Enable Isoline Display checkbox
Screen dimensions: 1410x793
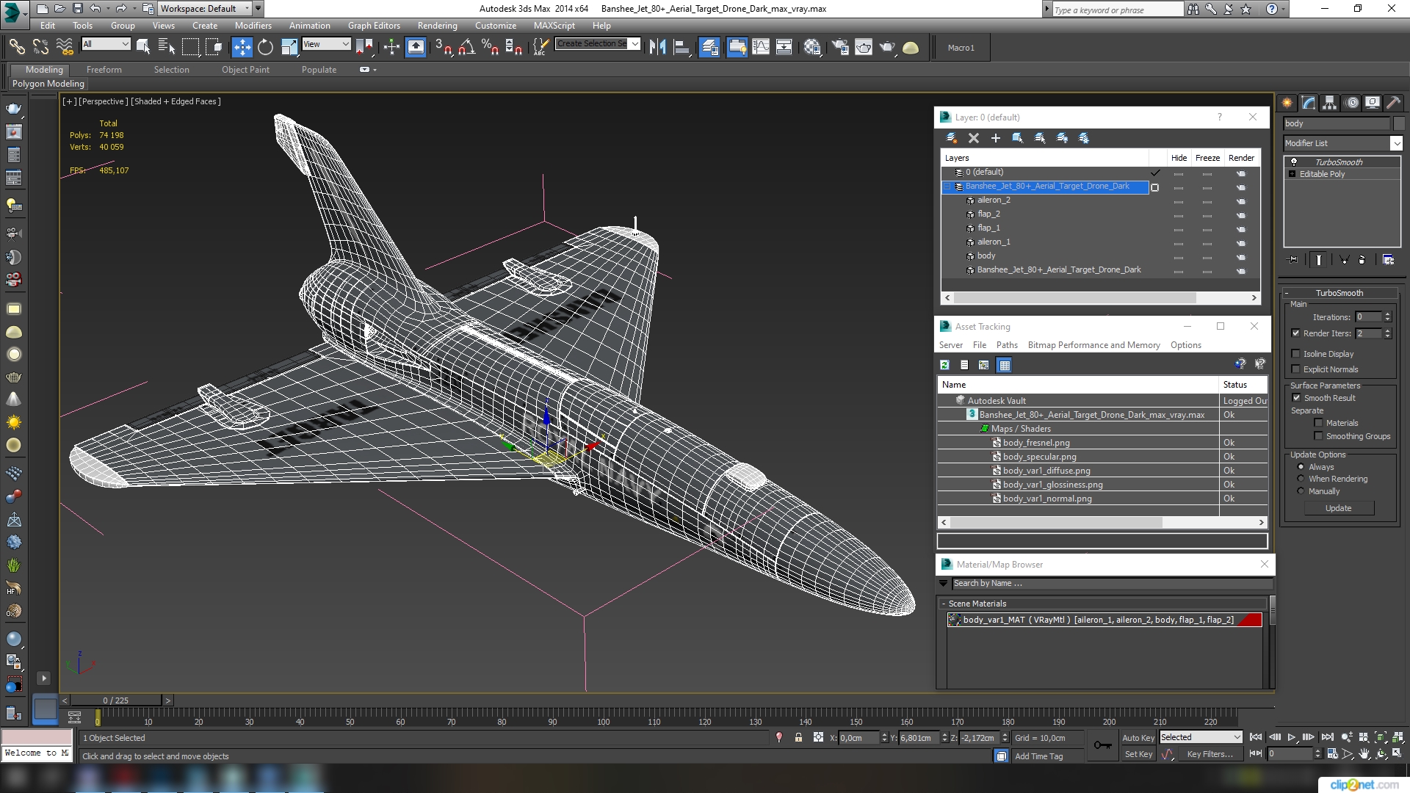[x=1295, y=354]
